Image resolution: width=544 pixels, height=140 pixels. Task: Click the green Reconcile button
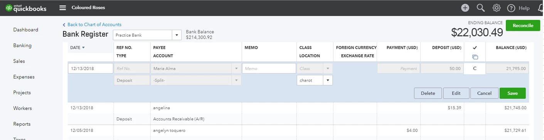[523, 25]
